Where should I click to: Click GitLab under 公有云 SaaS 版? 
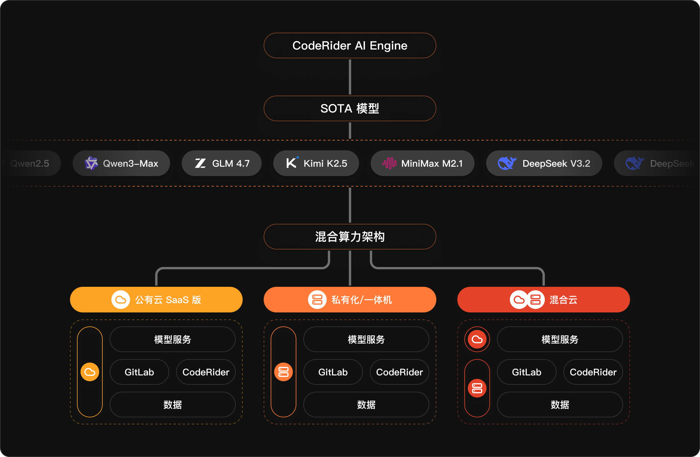pyautogui.click(x=139, y=372)
